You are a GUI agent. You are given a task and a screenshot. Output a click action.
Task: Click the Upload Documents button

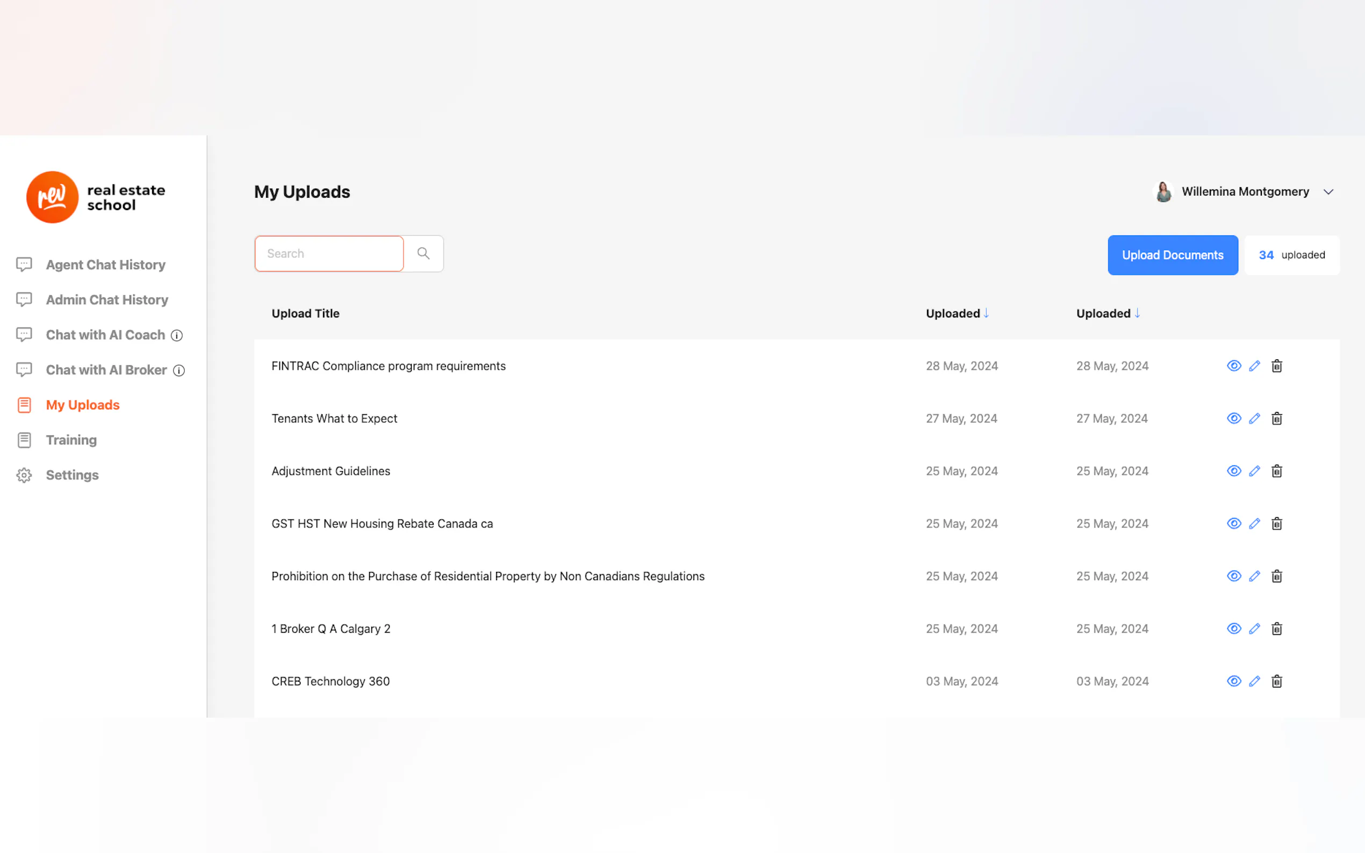pos(1172,255)
